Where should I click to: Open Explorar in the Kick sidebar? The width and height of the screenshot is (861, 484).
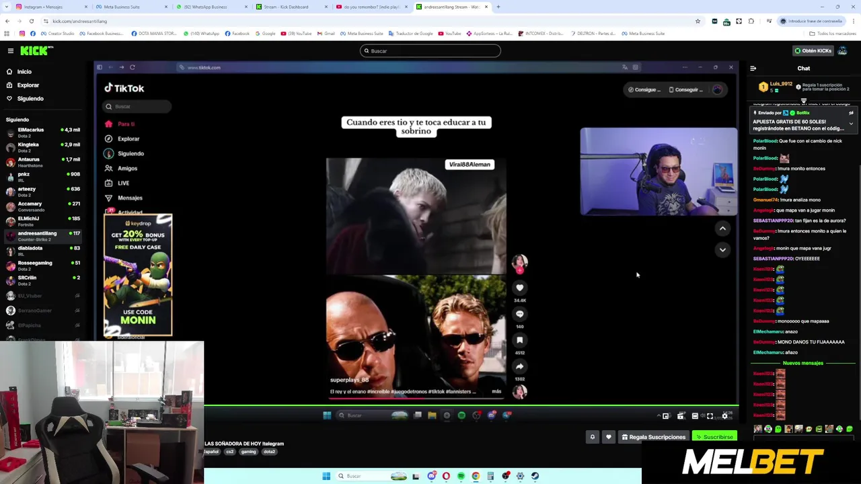point(28,85)
